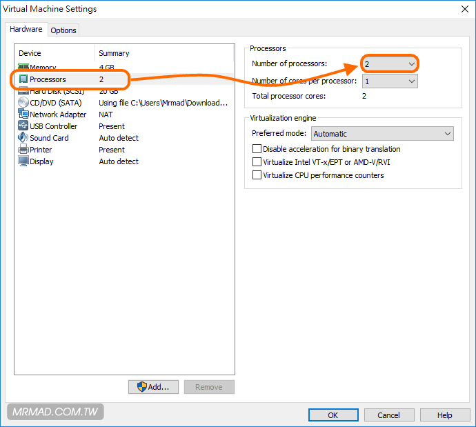Check Virtualize Intel VT-x/EPT or AMD-V/RVI
The height and width of the screenshot is (427, 476).
pyautogui.click(x=257, y=162)
